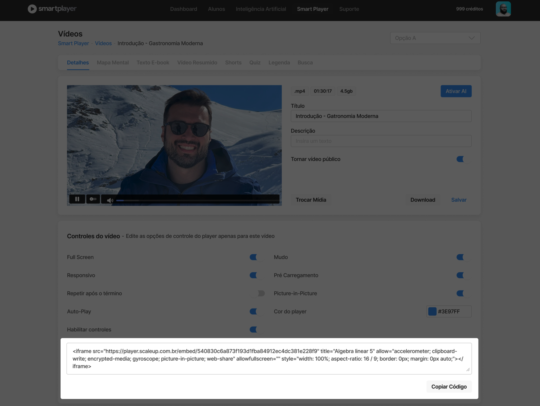Click the Opção A dropdown chevron arrow
540x406 pixels.
(472, 38)
